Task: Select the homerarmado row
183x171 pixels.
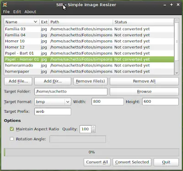Action: click(x=89, y=66)
